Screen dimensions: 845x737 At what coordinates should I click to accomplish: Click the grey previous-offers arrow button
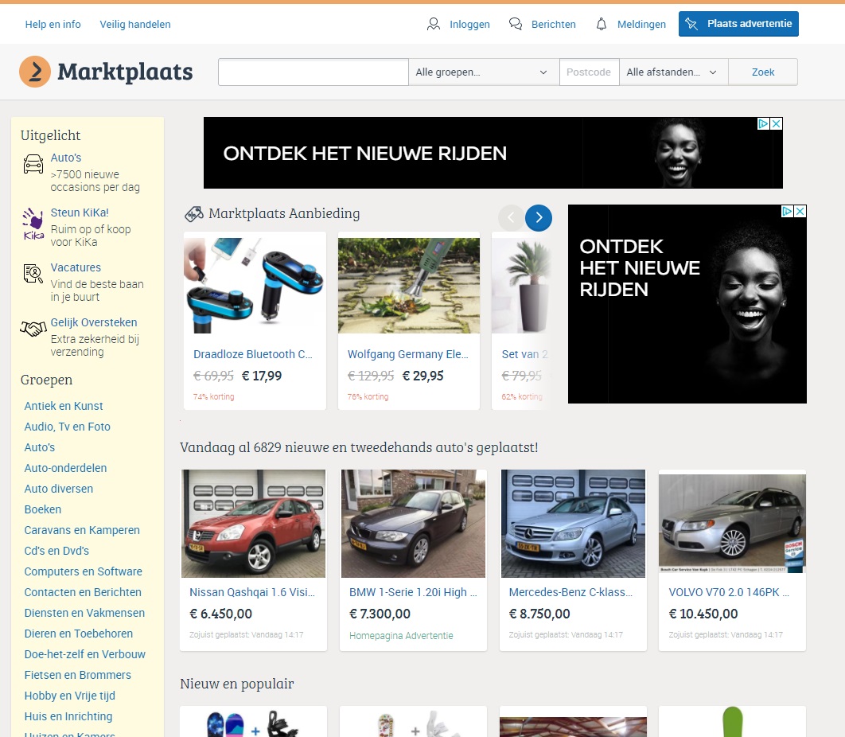pyautogui.click(x=511, y=217)
